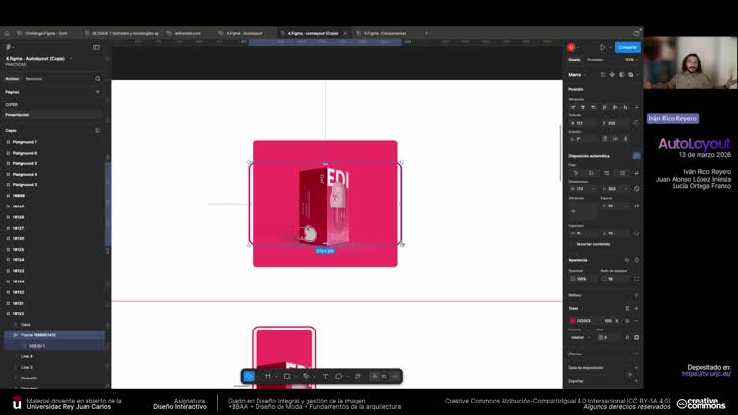Open the Figma main menu logo
The height and width of the screenshot is (415, 738).
[8, 47]
